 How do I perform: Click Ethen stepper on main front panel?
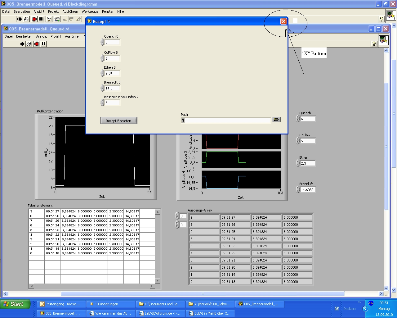pos(298,163)
